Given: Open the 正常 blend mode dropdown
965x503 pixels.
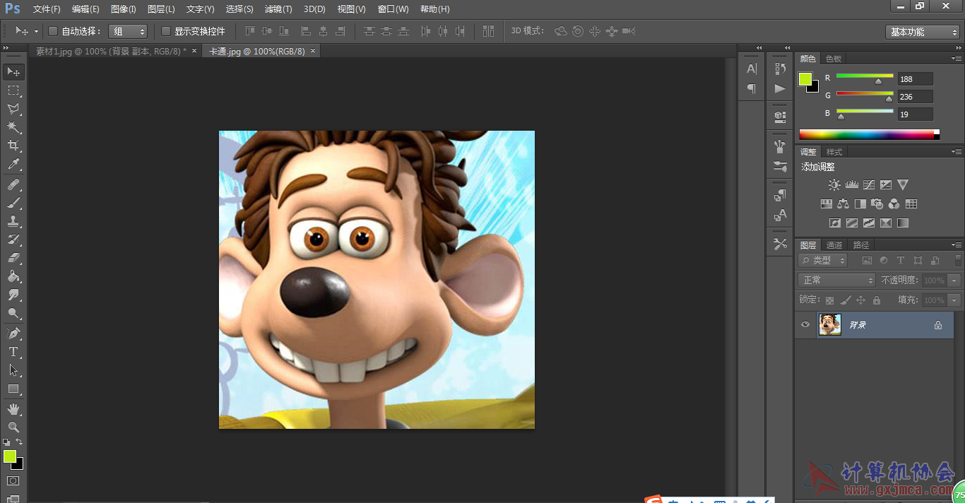Looking at the screenshot, I should pyautogui.click(x=837, y=280).
